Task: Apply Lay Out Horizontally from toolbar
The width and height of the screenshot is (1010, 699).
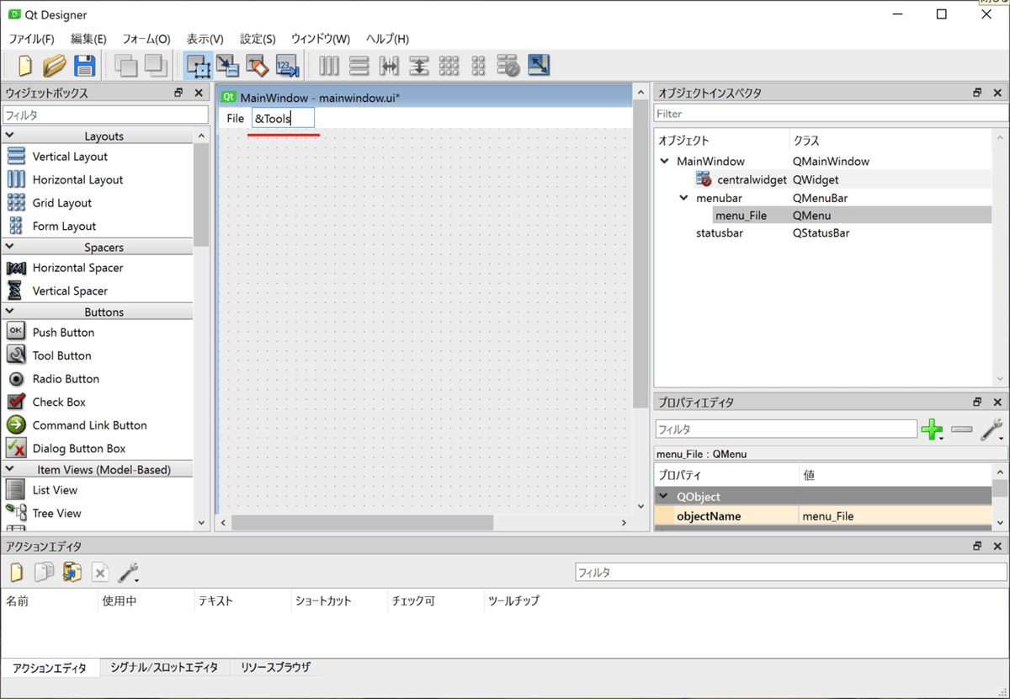Action: tap(329, 66)
